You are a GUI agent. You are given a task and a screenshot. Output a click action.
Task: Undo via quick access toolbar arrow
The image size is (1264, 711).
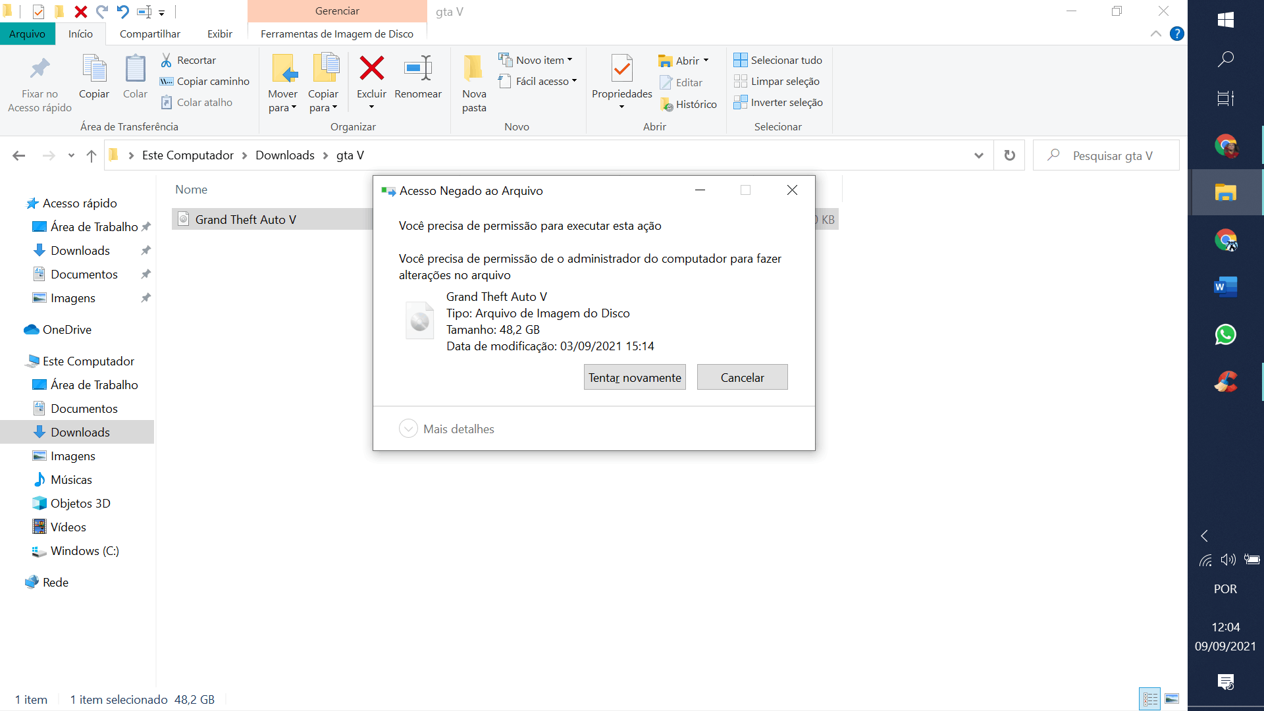point(123,11)
